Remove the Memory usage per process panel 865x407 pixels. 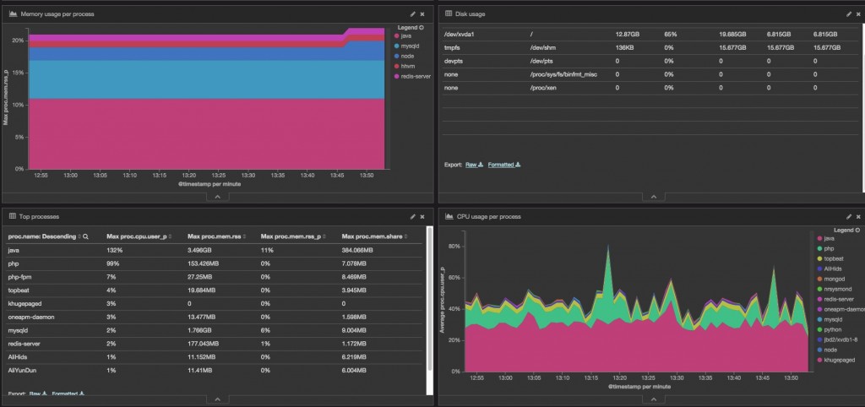coord(422,14)
